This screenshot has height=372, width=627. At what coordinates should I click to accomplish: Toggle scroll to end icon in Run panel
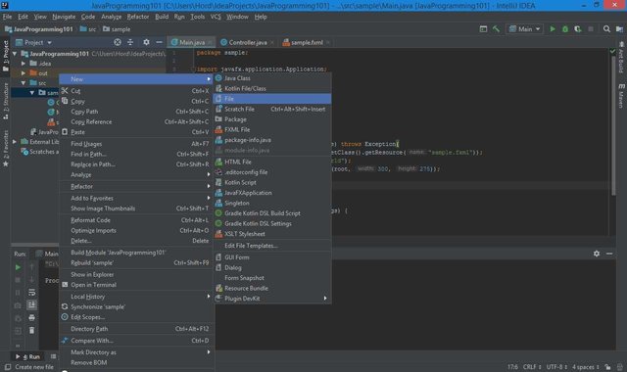(x=31, y=305)
